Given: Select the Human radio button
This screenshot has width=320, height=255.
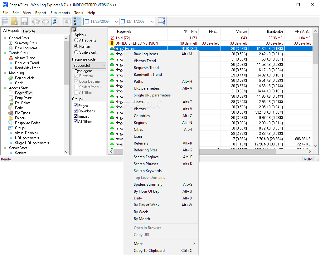Looking at the screenshot, I should (x=76, y=46).
